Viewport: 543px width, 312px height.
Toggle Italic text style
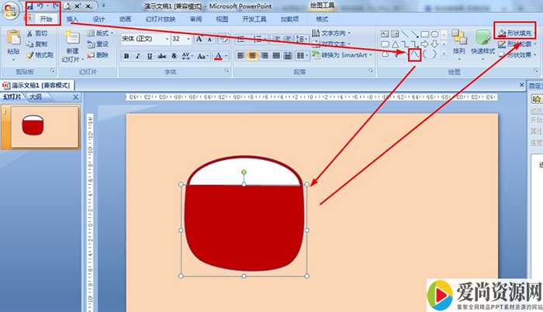138,56
